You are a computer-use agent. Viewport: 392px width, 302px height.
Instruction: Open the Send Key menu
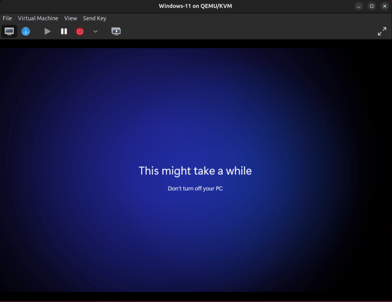tap(95, 18)
